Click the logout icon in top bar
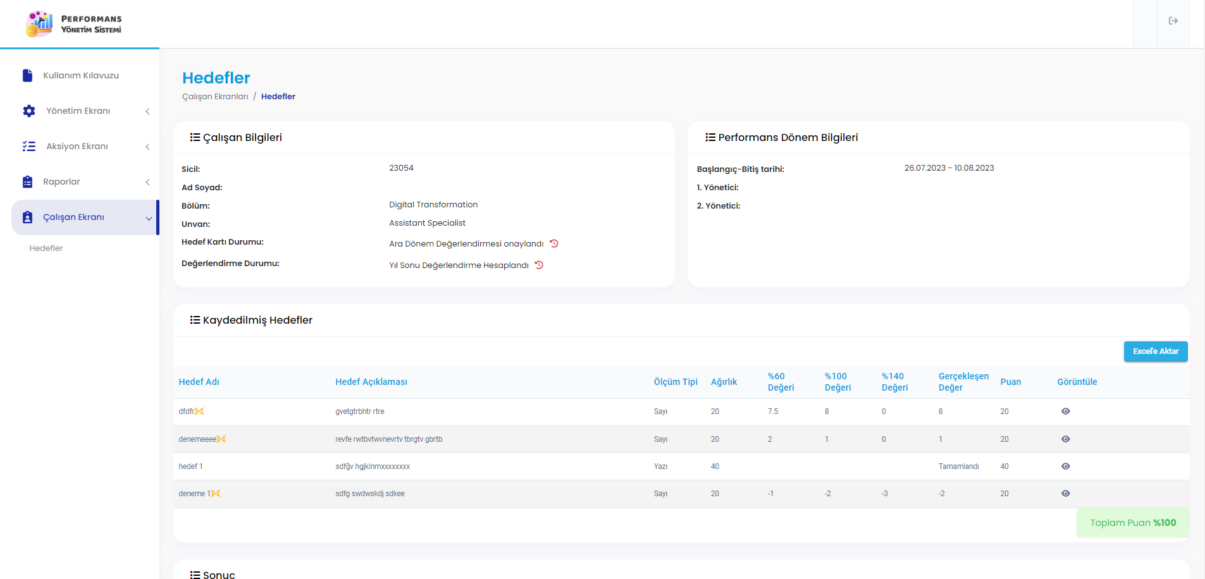The image size is (1205, 579). (x=1173, y=21)
